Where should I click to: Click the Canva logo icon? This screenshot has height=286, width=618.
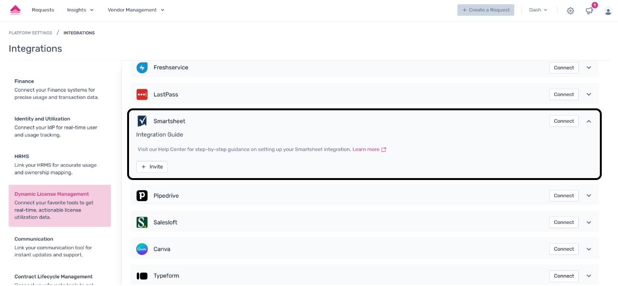click(142, 249)
